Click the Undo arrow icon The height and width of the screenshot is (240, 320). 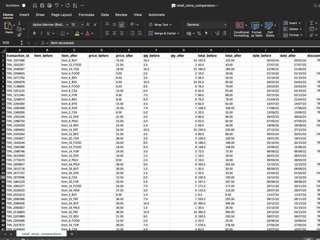click(x=57, y=5)
